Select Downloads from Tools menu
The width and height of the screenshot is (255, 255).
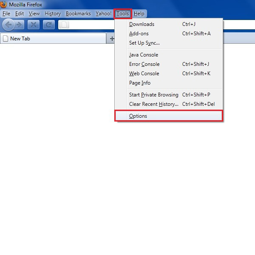pos(169,24)
